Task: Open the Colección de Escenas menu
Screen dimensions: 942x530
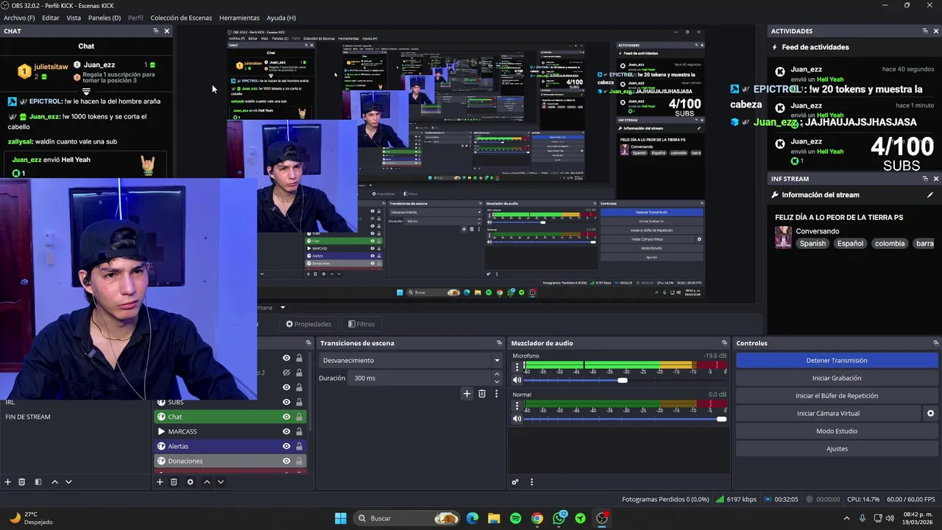Action: pos(181,18)
